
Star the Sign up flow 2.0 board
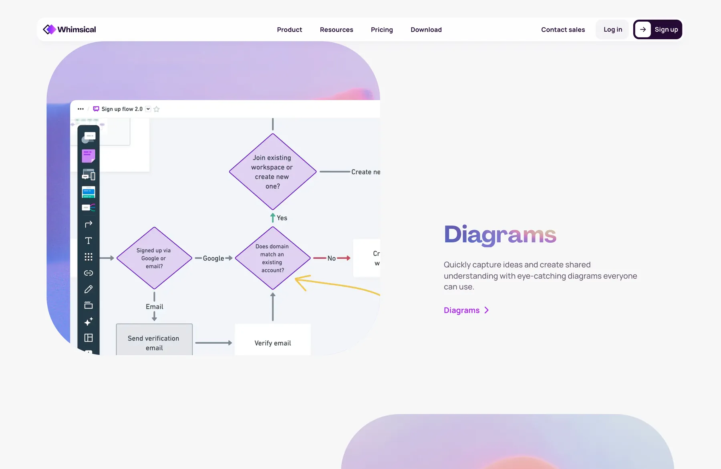[157, 109]
